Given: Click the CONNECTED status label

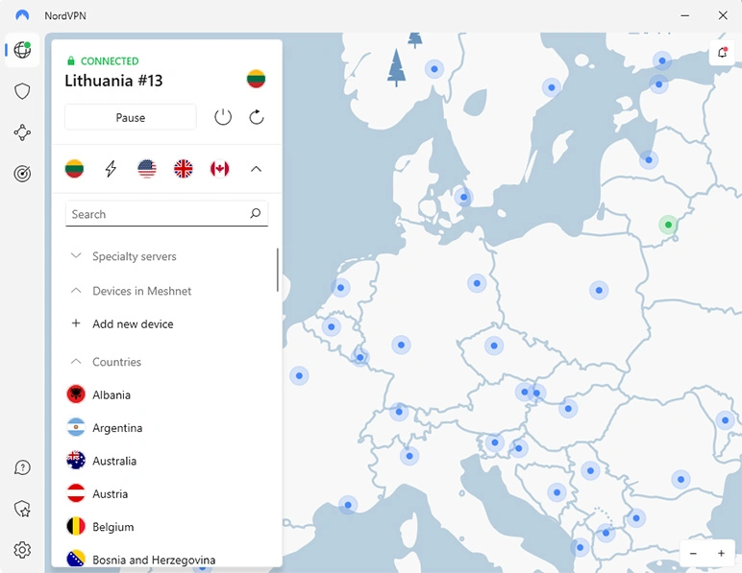Looking at the screenshot, I should pos(110,60).
